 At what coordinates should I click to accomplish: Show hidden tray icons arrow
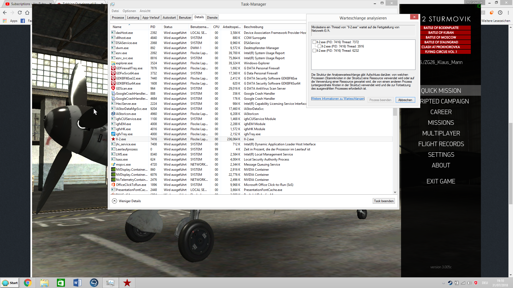pos(444,283)
